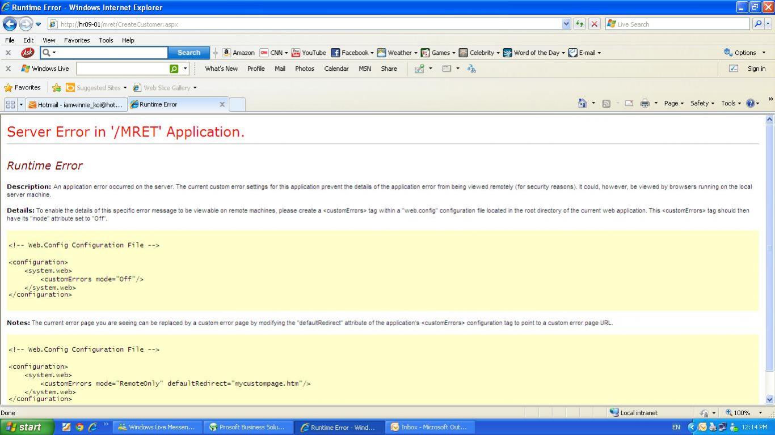This screenshot has height=435, width=775.
Task: Click inside the address bar URL field
Action: point(309,24)
